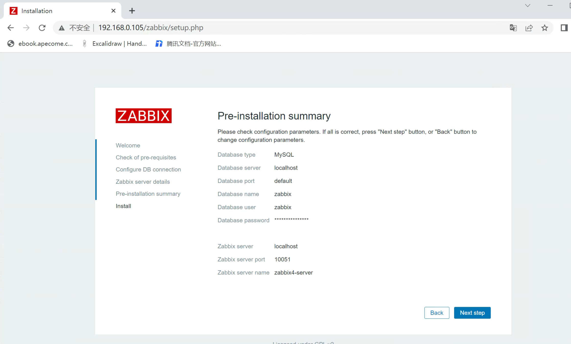Click the browser forward arrow

click(x=26, y=28)
